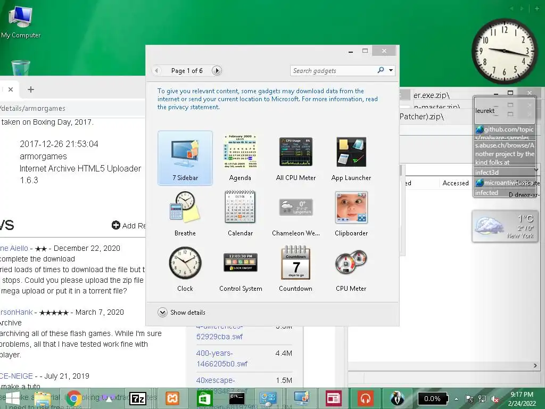Image resolution: width=545 pixels, height=409 pixels.
Task: Open the Music headphones taskbar icon
Action: click(x=365, y=398)
